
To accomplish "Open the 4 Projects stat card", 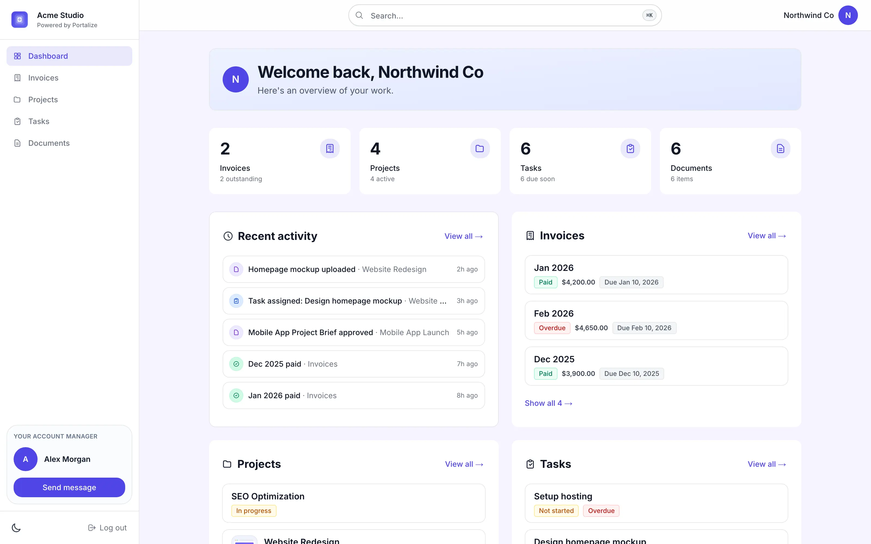I will coord(430,161).
